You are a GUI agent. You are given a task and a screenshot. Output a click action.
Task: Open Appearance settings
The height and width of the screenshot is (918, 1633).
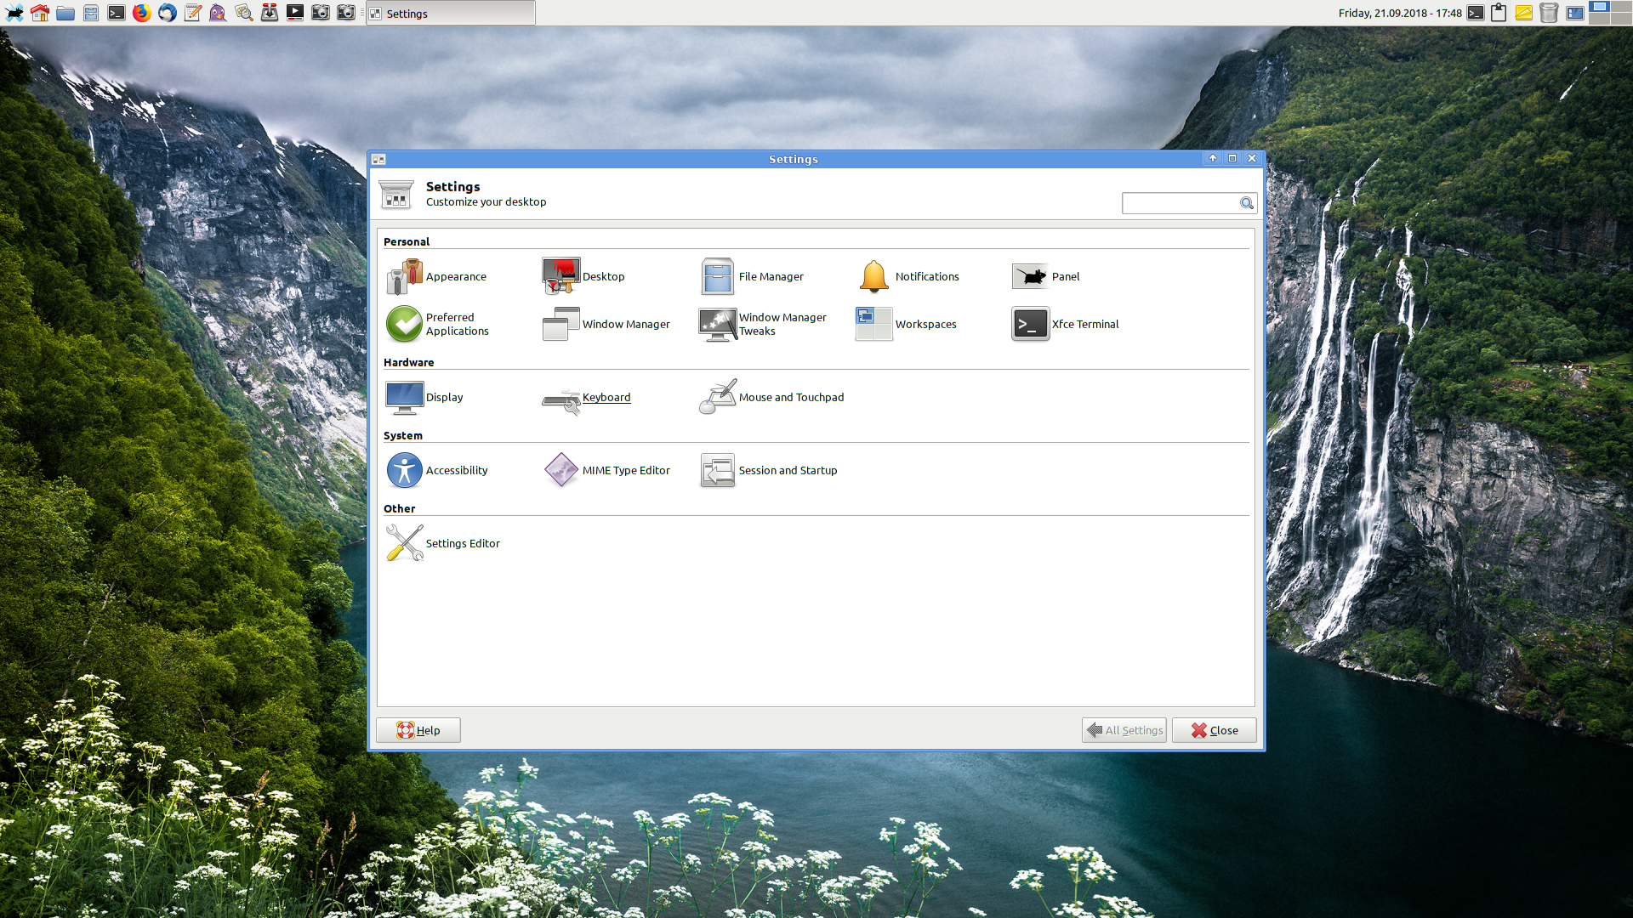(437, 277)
